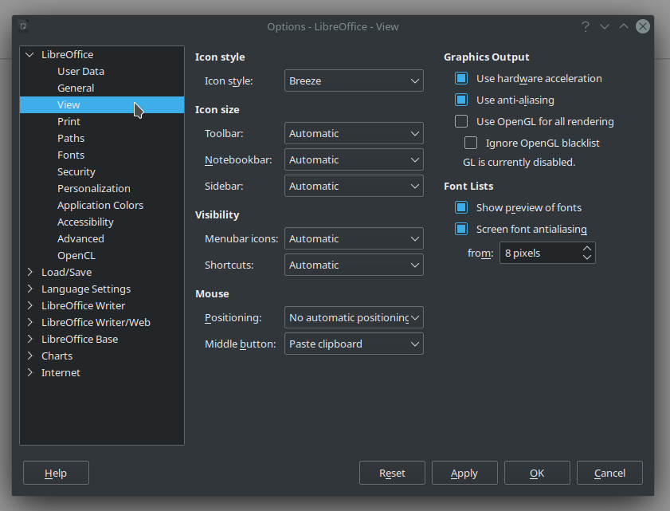Open the Icon style Breeze dropdown
670x511 pixels.
354,81
